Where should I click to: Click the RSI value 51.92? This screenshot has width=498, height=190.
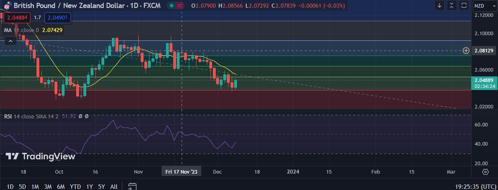click(x=69, y=116)
